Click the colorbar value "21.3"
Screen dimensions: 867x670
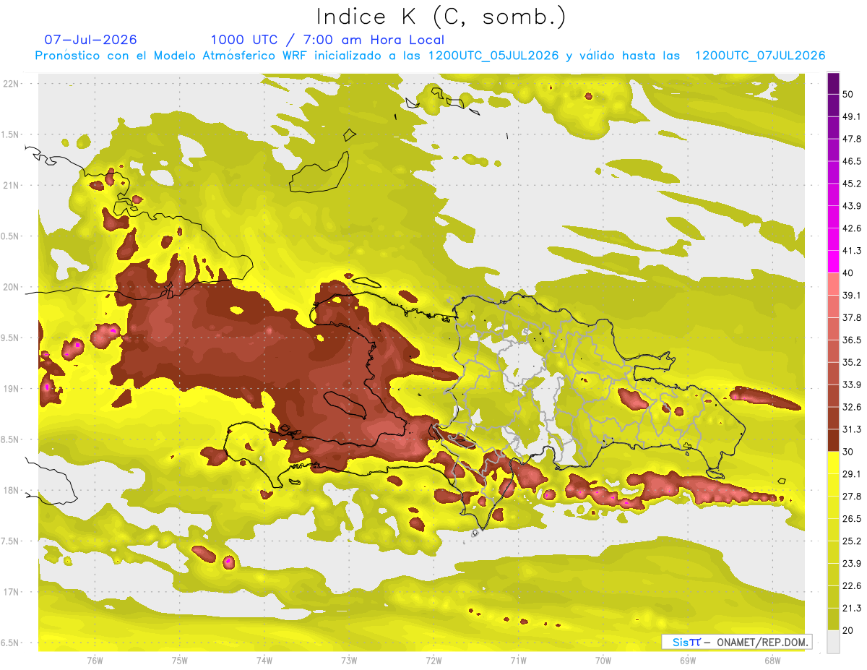pyautogui.click(x=852, y=608)
